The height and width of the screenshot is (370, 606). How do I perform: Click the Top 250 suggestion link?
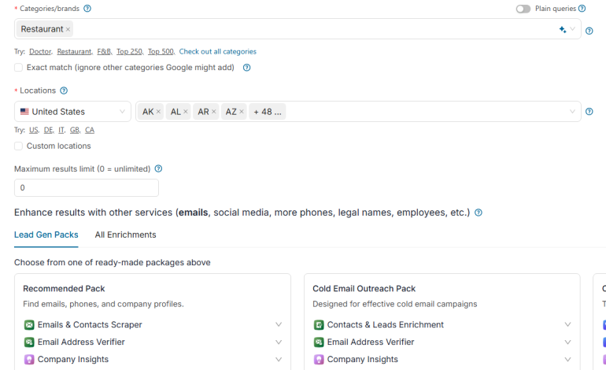(130, 51)
